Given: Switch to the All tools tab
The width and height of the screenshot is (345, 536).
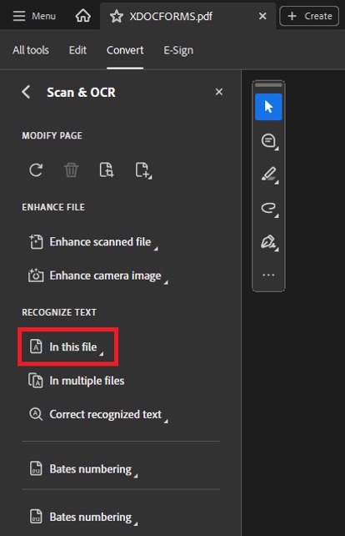Looking at the screenshot, I should 31,50.
